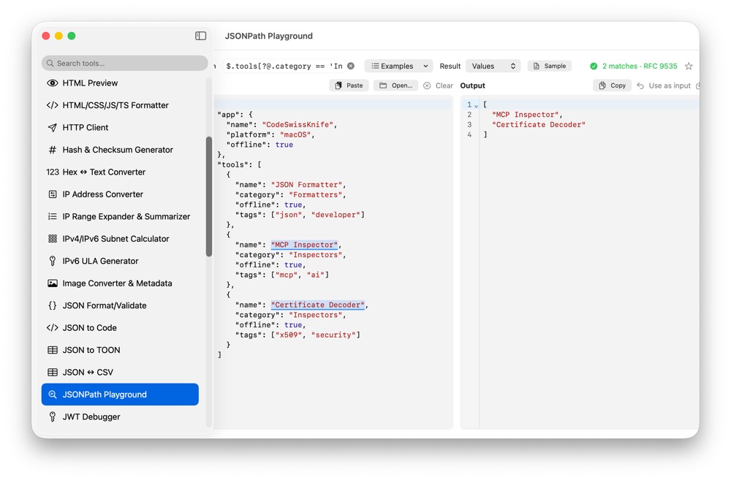Image resolution: width=731 pixels, height=480 pixels.
Task: Click the IP Range Expander list icon
Action: coord(52,217)
